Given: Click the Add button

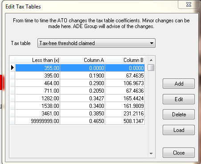Looking at the screenshot, I should (x=179, y=84).
